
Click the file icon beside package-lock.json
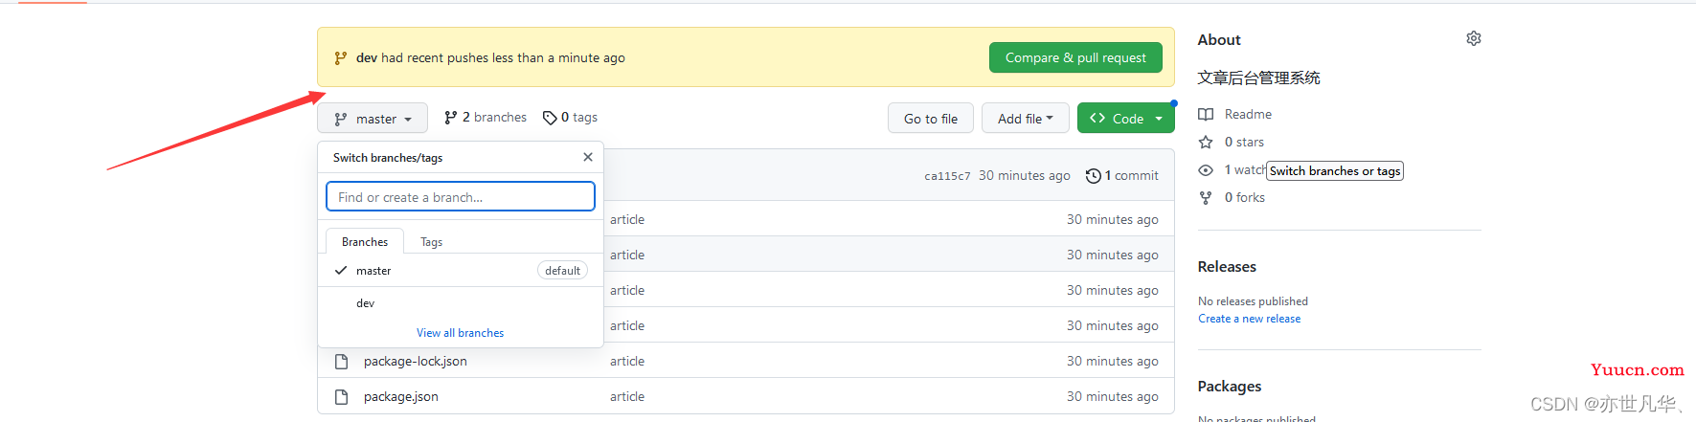coord(341,362)
